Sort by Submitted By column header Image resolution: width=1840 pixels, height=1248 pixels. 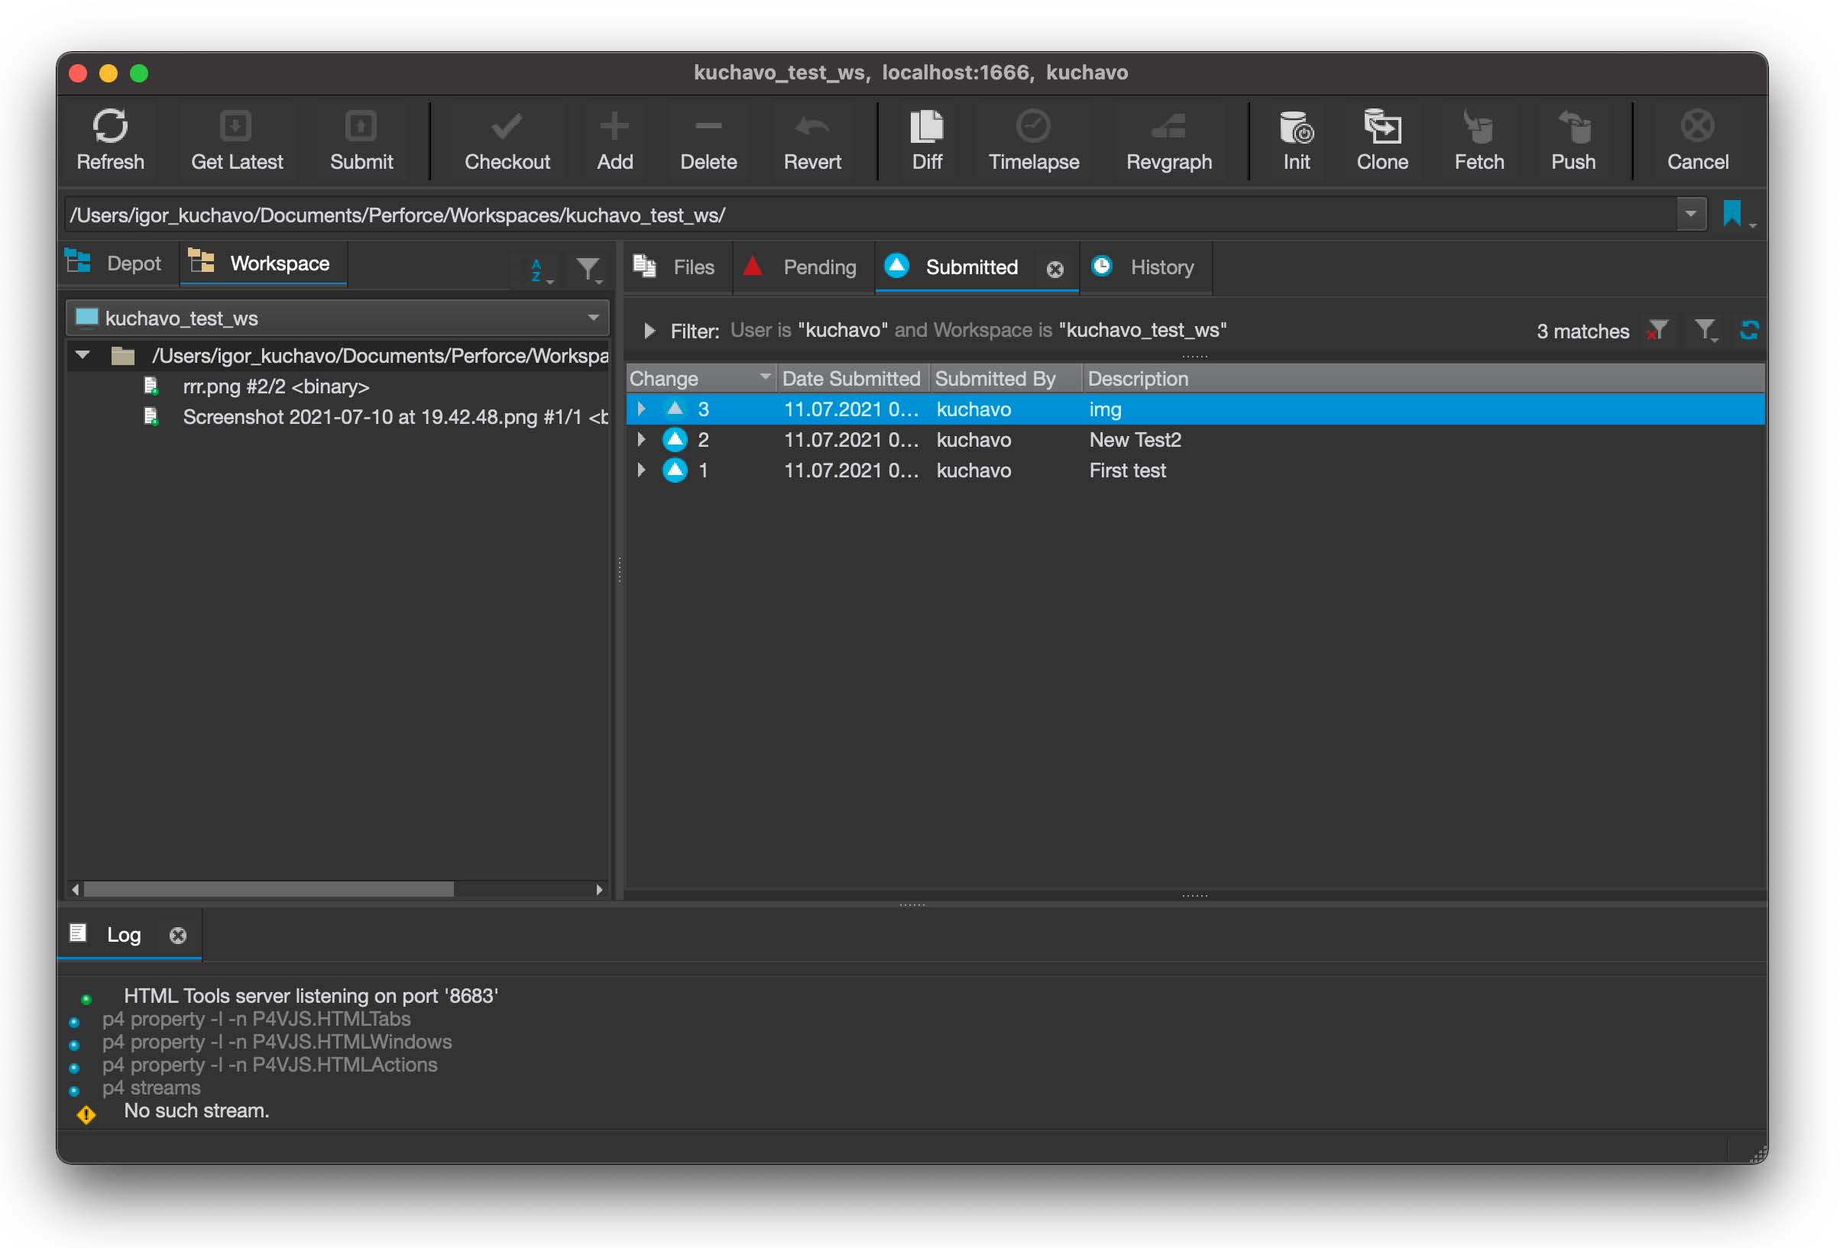[1005, 378]
